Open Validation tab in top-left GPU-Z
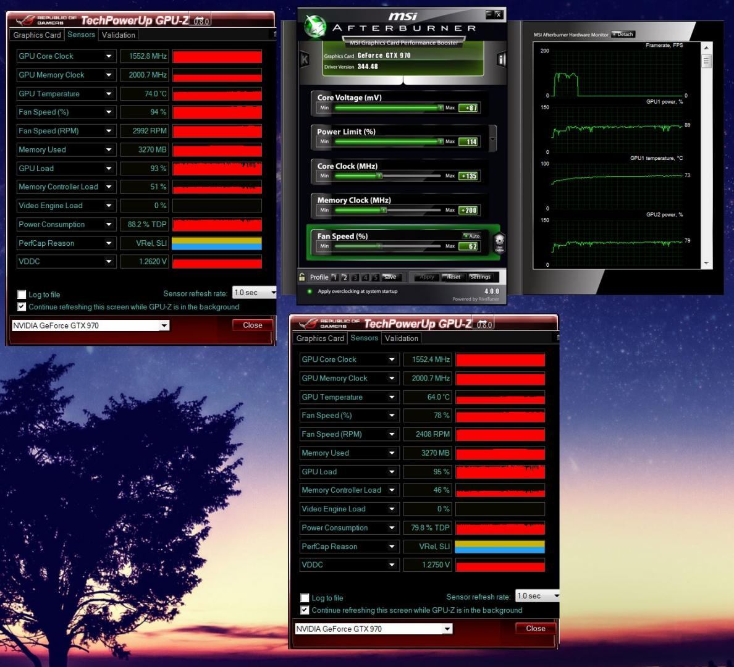 (x=119, y=35)
